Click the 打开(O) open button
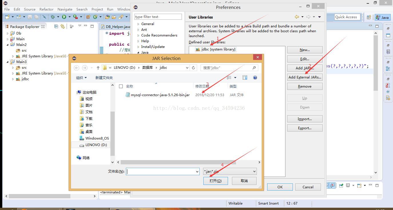Image resolution: width=393 pixels, height=210 pixels. [215, 181]
